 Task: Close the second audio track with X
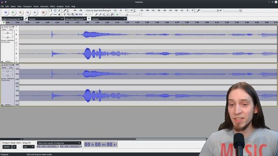[2, 65]
